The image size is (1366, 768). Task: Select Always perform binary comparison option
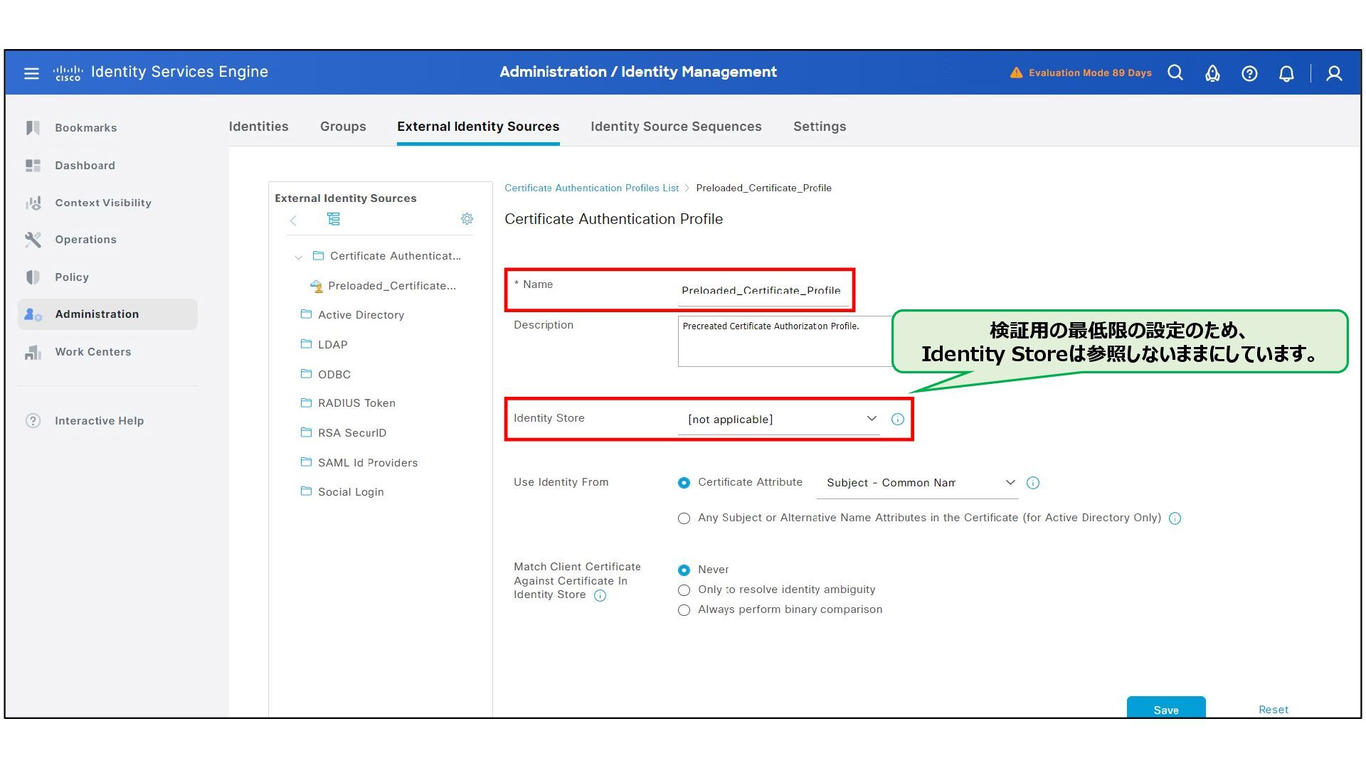tap(684, 610)
